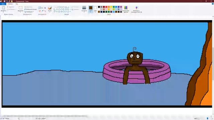Pick the red palette swatch
Image resolution: width=214 pixels, height=120 pixels.
pyautogui.click(x=106, y=7)
